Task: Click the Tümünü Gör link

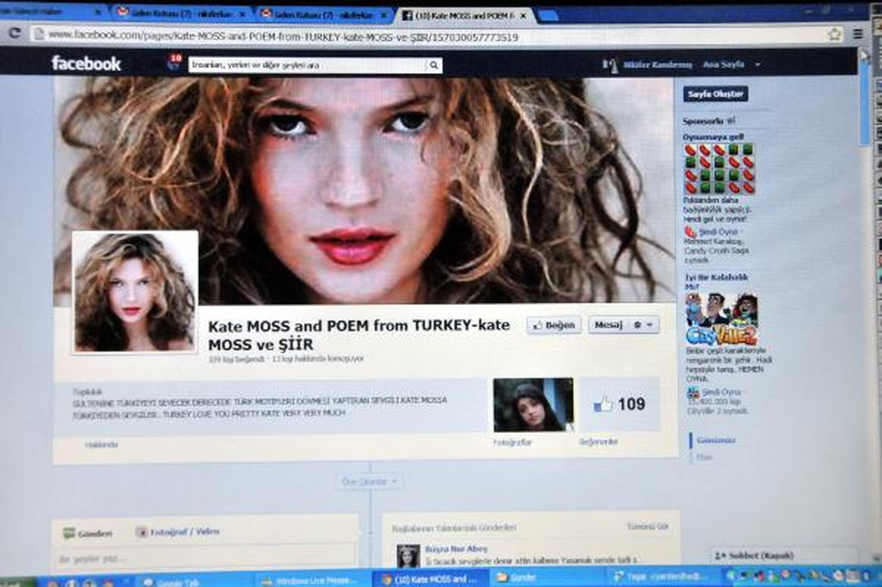Action: (x=648, y=527)
